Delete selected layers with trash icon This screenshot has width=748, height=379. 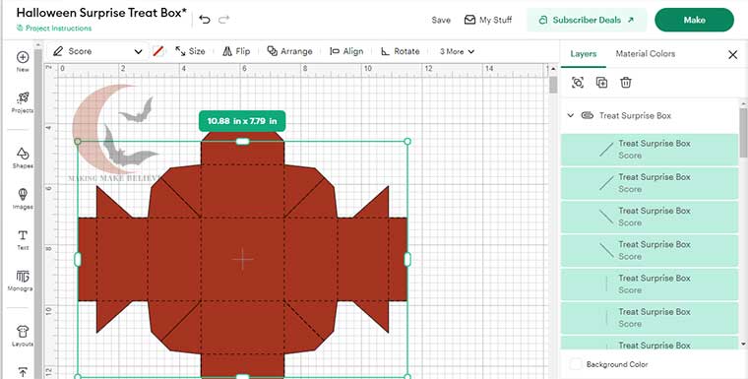(x=626, y=83)
